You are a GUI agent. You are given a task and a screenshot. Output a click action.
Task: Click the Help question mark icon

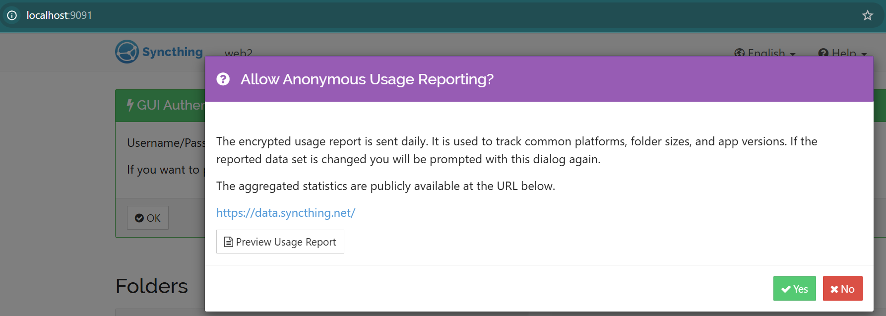pyautogui.click(x=823, y=53)
